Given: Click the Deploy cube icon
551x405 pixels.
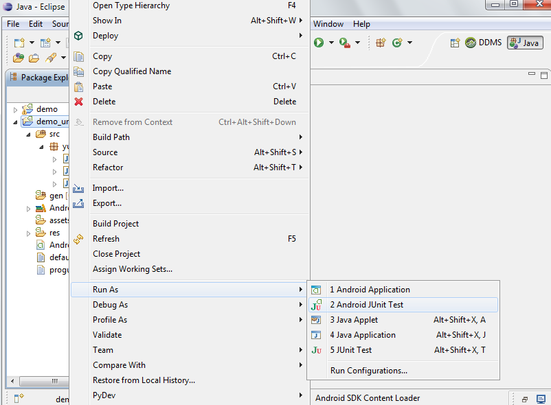Looking at the screenshot, I should point(78,36).
